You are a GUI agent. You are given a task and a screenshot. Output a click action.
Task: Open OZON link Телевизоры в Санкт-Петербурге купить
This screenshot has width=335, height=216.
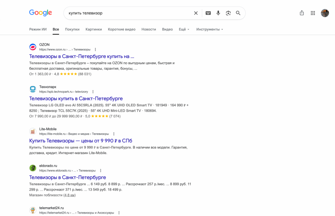[x=82, y=56]
